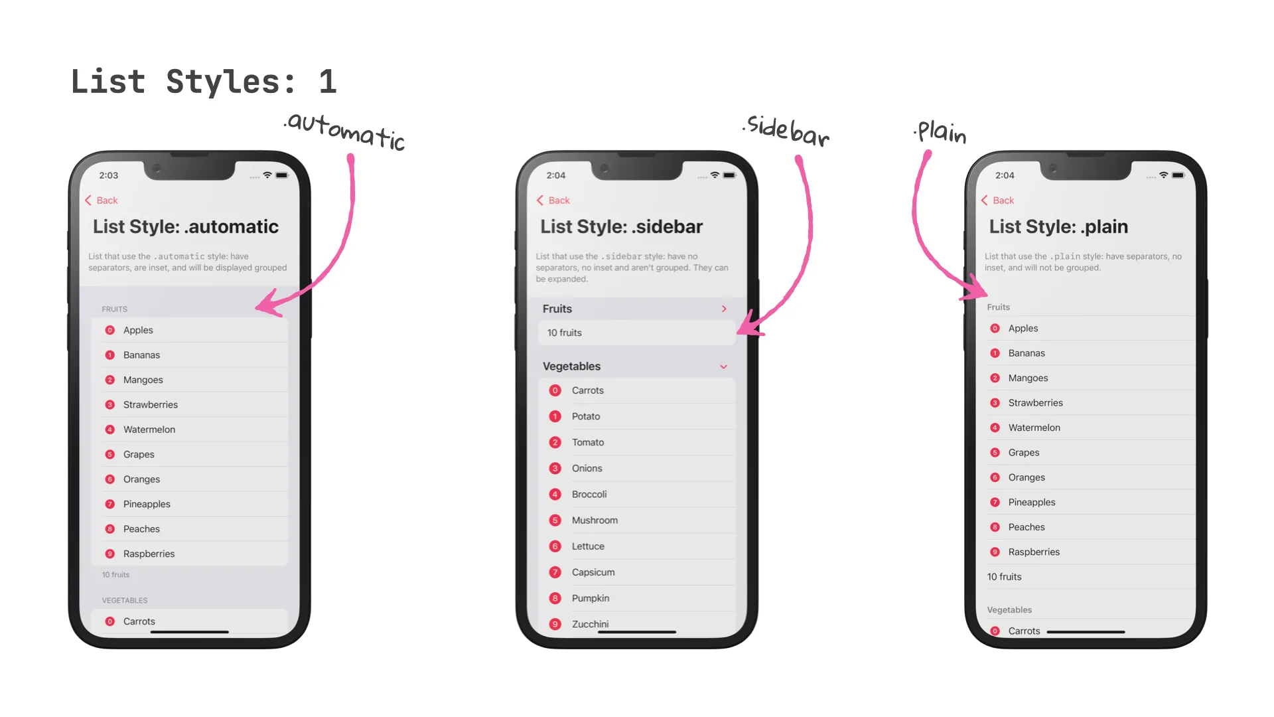Viewport: 1274px width, 717px height.
Task: Click the Tomato index icon in .sidebar list
Action: [557, 442]
